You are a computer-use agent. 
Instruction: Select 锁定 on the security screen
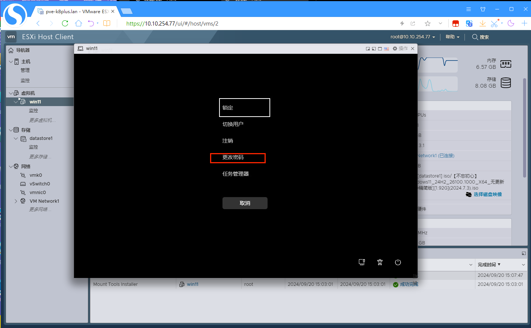click(x=245, y=108)
